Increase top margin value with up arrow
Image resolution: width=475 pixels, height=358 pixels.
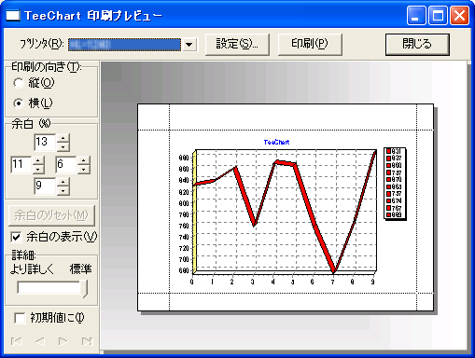pyautogui.click(x=63, y=138)
